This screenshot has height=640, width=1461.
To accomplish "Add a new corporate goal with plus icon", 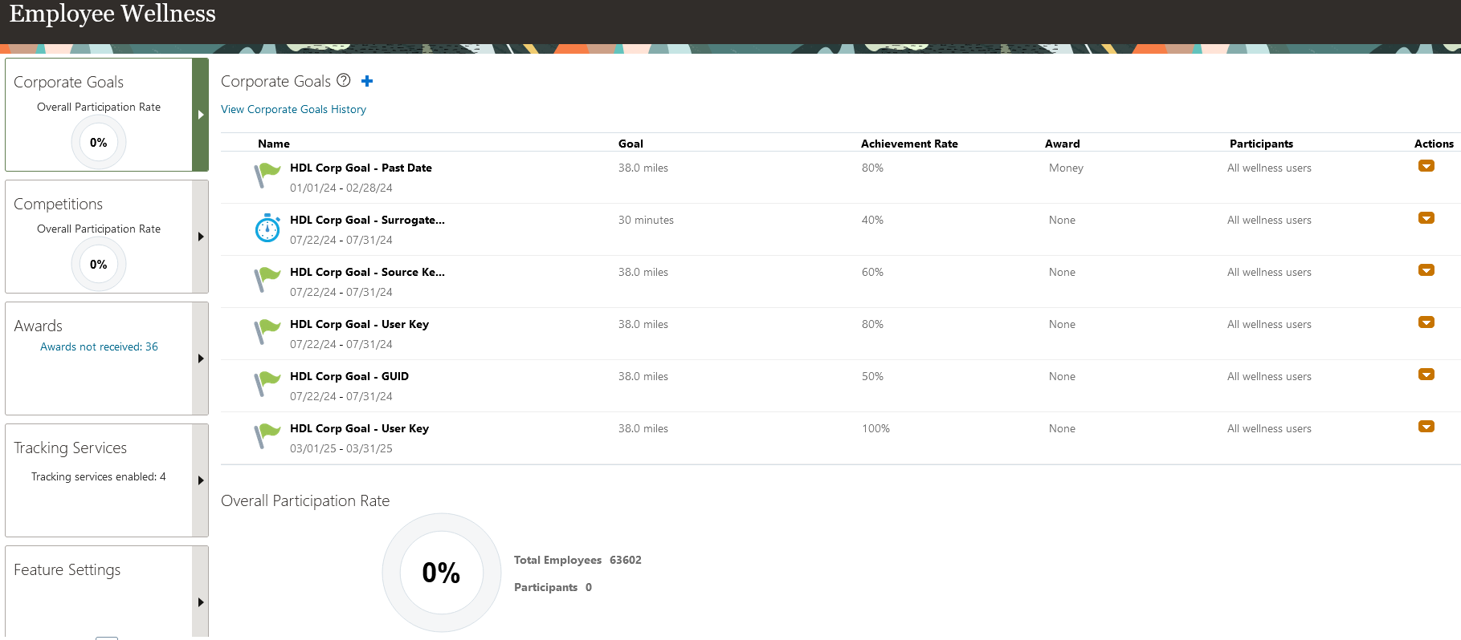I will [367, 81].
